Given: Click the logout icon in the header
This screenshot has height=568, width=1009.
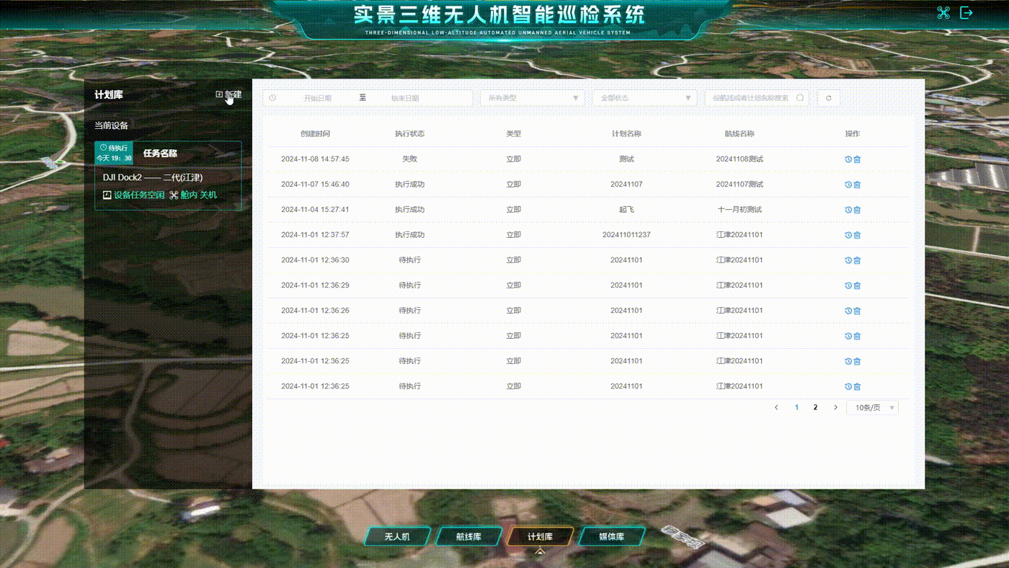Looking at the screenshot, I should click(966, 12).
